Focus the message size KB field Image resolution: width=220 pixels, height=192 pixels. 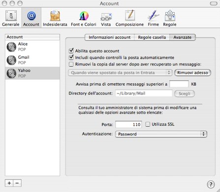pos(179,84)
